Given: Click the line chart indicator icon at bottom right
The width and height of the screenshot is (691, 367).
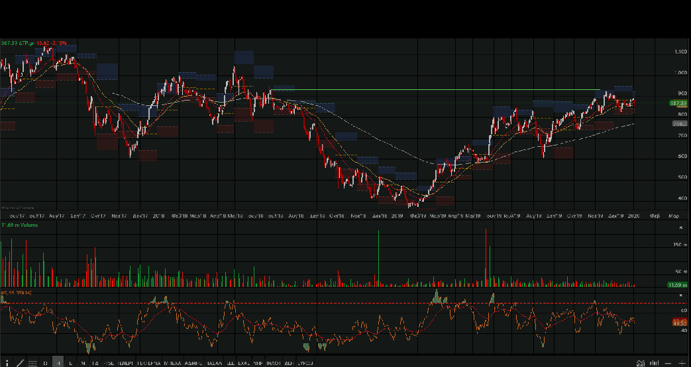Looking at the screenshot, I should [x=640, y=363].
